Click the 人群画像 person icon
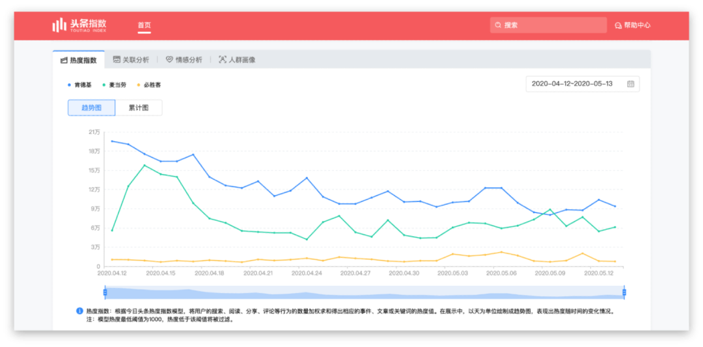Viewport: 703px width, 347px height. point(223,60)
